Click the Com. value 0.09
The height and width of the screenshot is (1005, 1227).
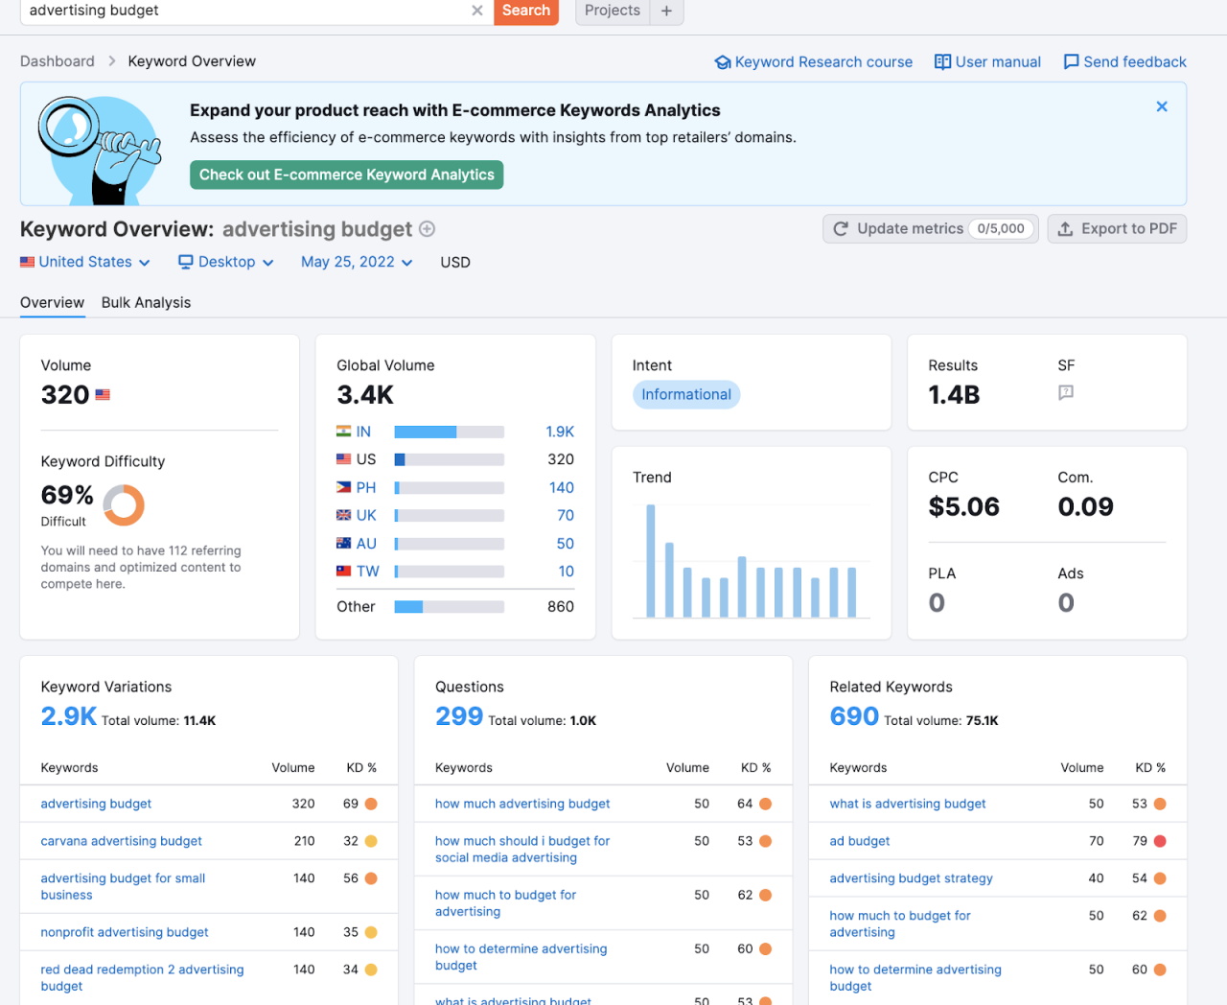[x=1085, y=506]
